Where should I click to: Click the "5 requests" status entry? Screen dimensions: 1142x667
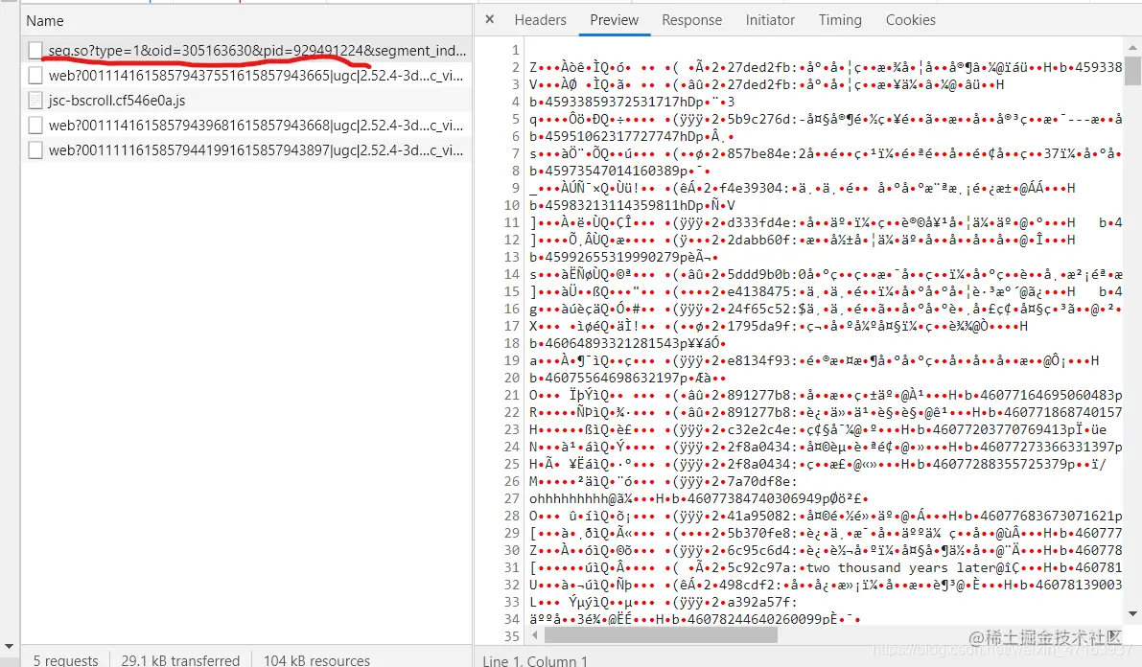pos(65,659)
